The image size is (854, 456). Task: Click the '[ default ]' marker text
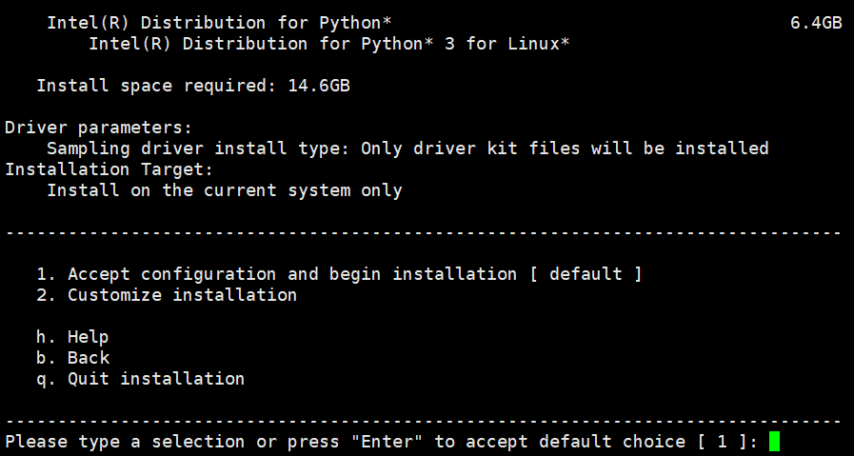(586, 273)
